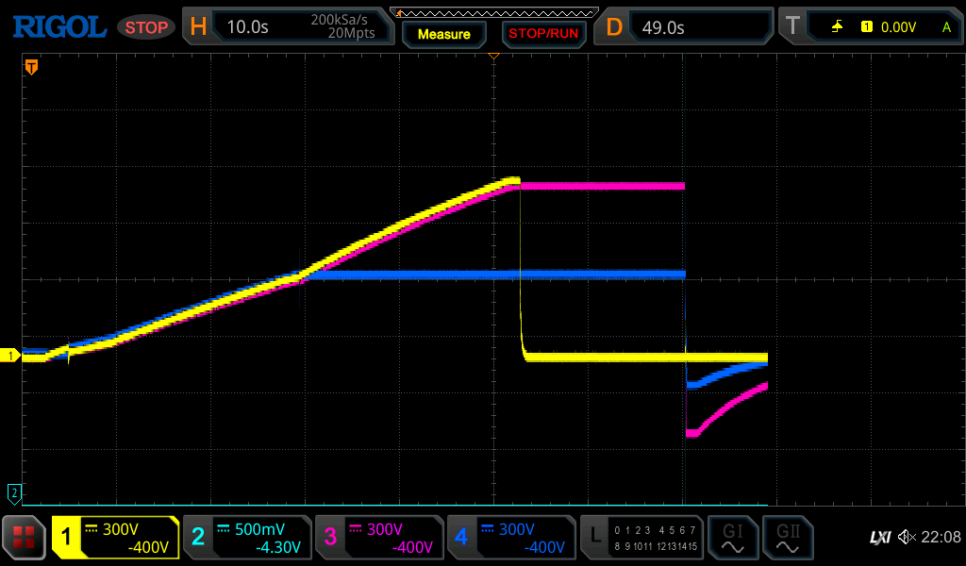Open the GII signal generator icon

click(788, 538)
